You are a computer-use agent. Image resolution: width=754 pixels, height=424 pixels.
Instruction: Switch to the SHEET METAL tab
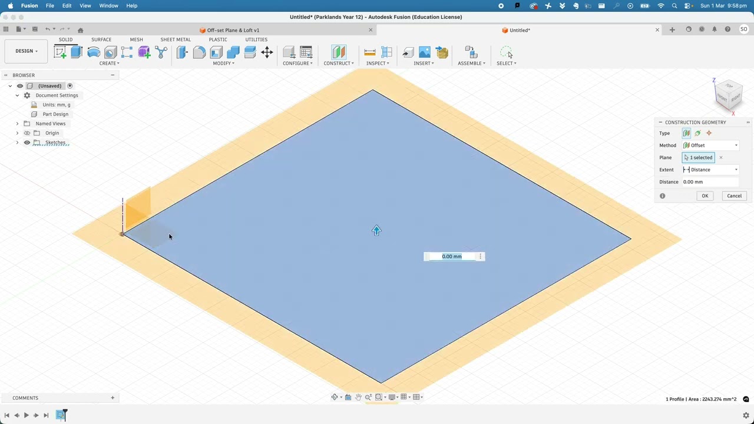pos(176,39)
